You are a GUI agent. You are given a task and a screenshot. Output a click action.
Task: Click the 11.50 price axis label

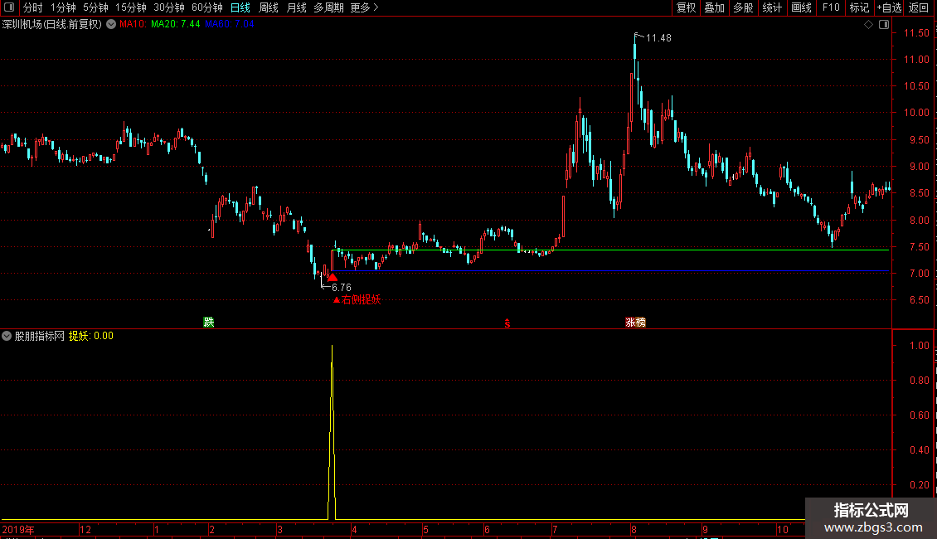click(916, 33)
